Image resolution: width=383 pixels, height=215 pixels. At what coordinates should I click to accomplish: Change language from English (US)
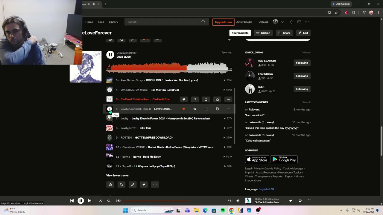266,189
